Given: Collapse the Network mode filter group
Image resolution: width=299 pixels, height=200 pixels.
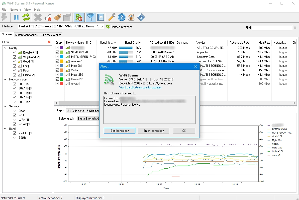Looking at the screenshot, I should point(5,79).
